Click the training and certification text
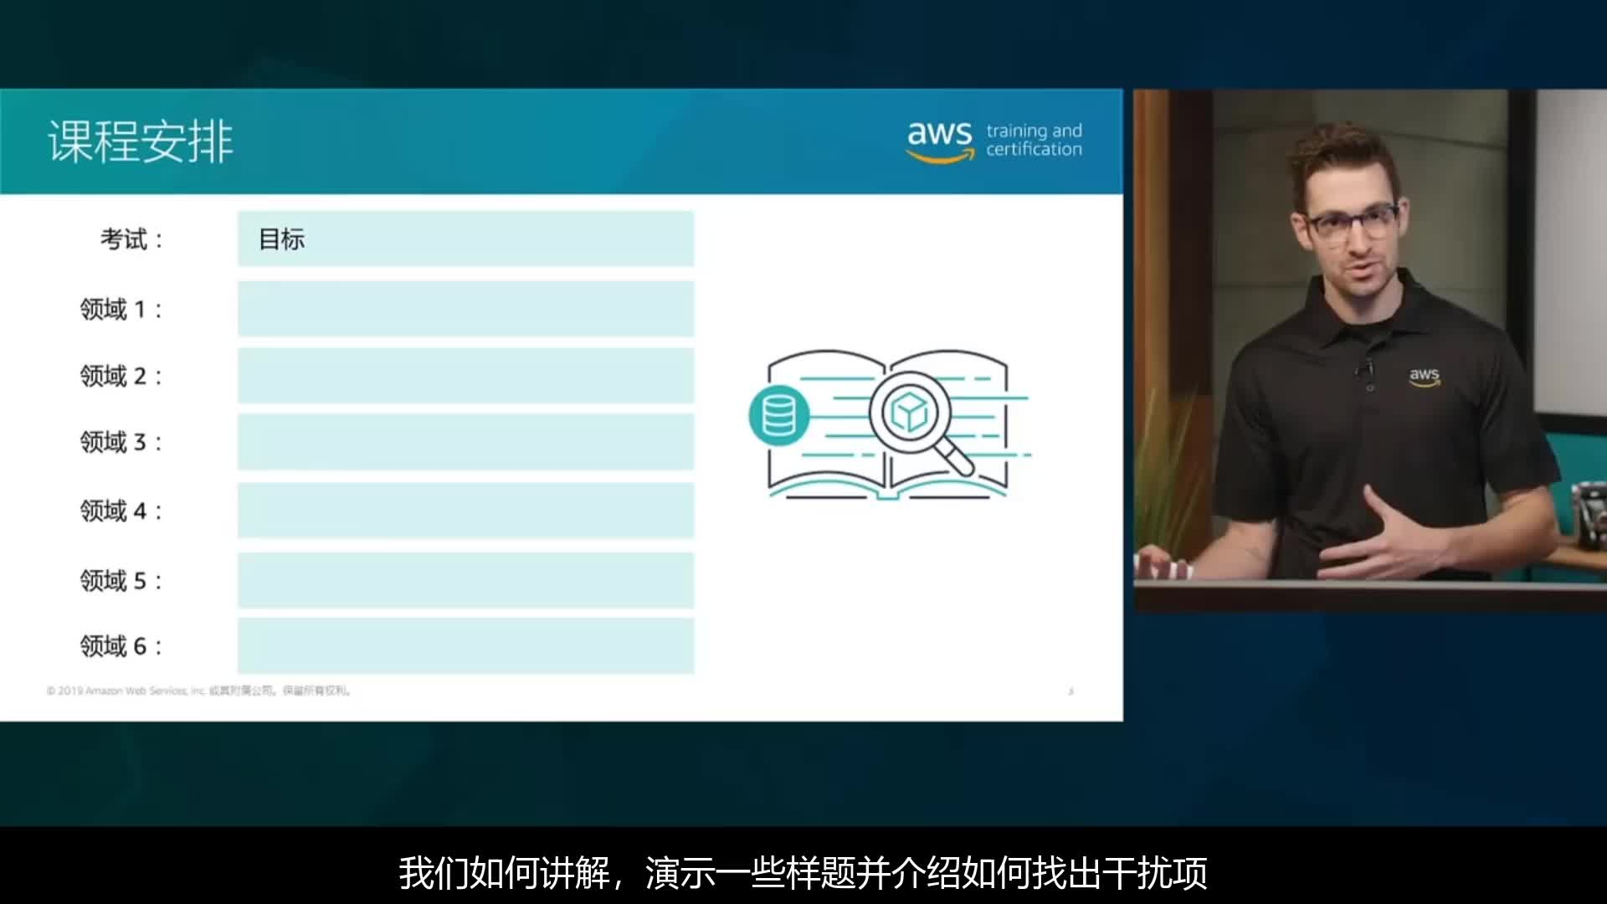 (1034, 140)
